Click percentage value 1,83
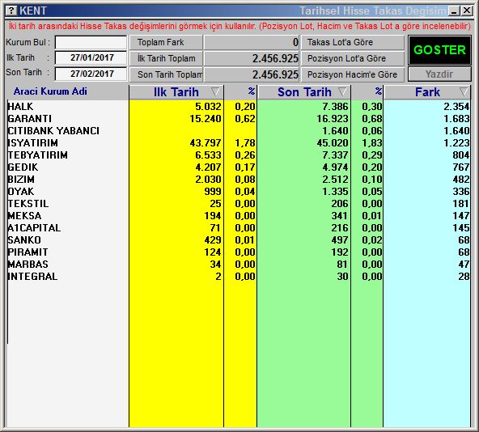479x432 pixels. pyautogui.click(x=372, y=143)
